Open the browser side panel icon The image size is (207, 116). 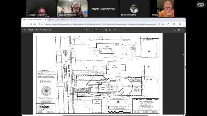[174, 24]
